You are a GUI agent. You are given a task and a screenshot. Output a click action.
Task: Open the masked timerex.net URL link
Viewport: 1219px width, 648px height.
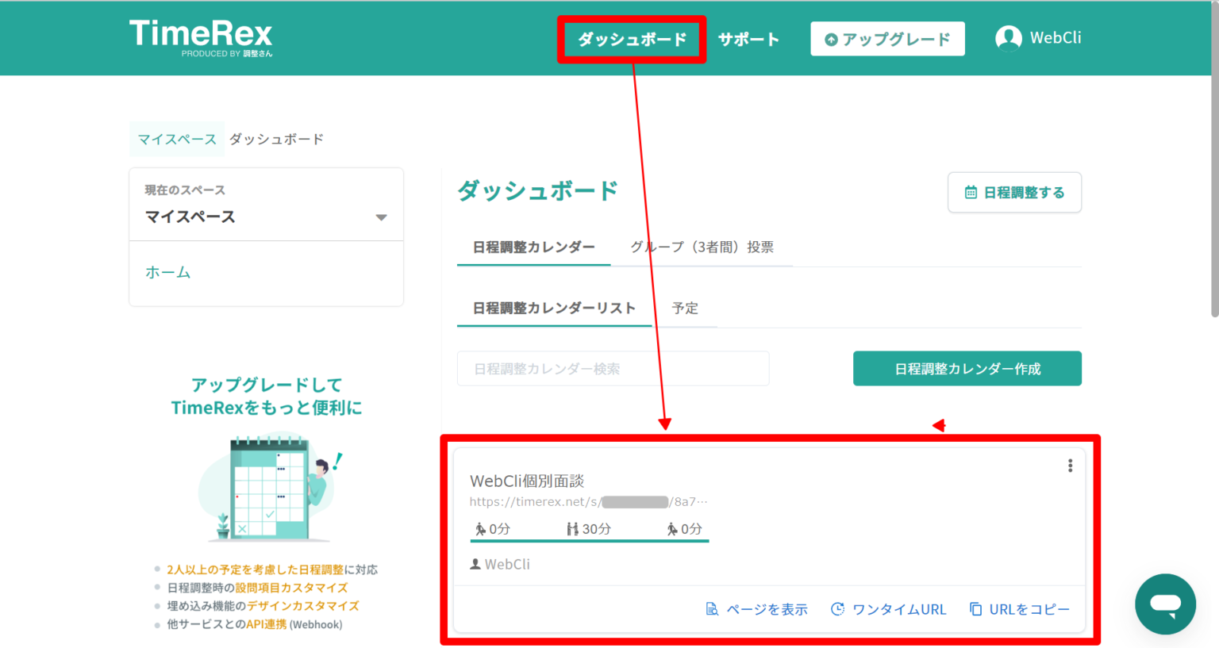pos(585,501)
